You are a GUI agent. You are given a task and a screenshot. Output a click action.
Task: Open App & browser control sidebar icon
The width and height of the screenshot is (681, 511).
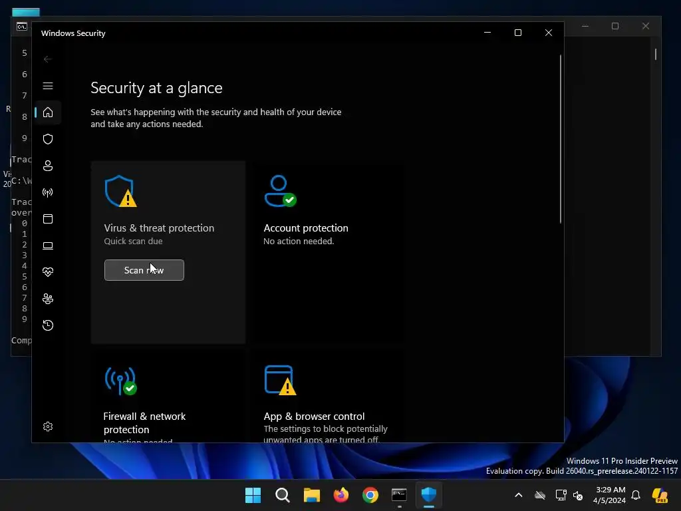(48, 218)
